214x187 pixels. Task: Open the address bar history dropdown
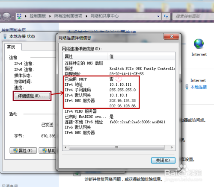158,16
